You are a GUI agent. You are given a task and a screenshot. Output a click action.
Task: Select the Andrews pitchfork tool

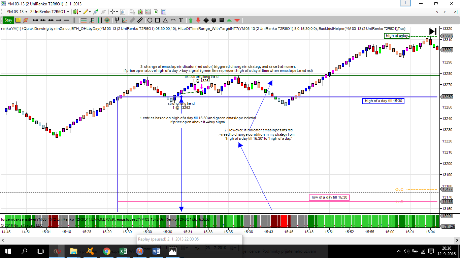point(117,20)
